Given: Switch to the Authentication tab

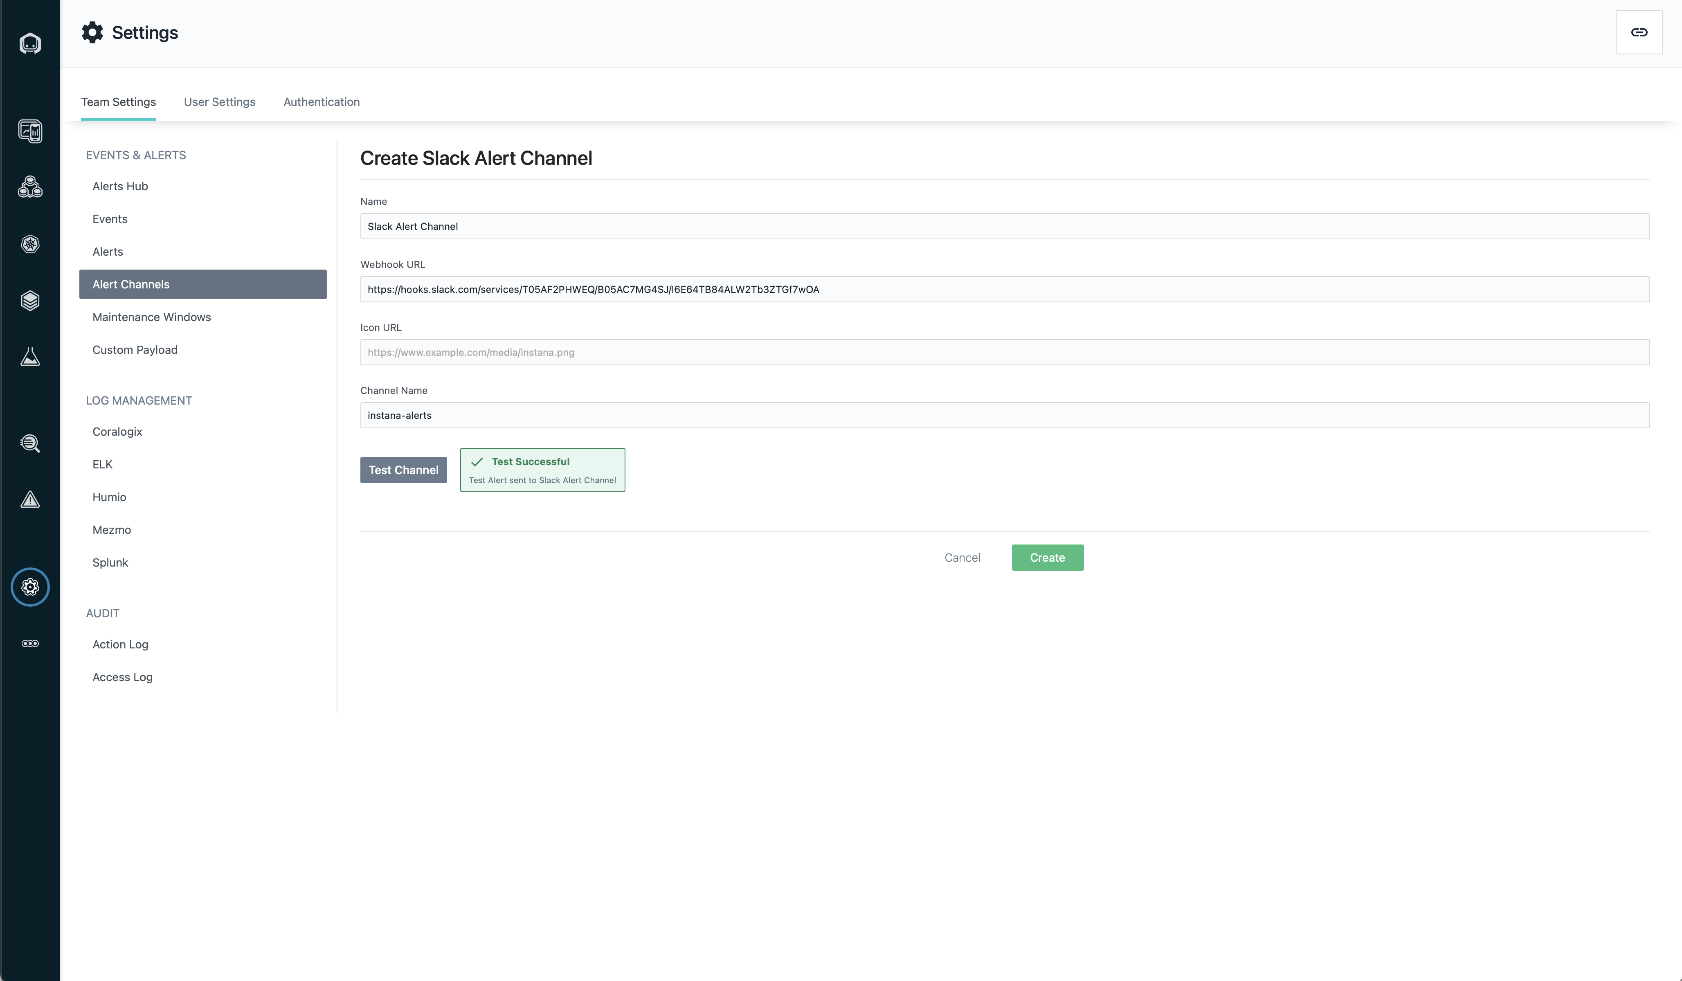Looking at the screenshot, I should tap(321, 101).
